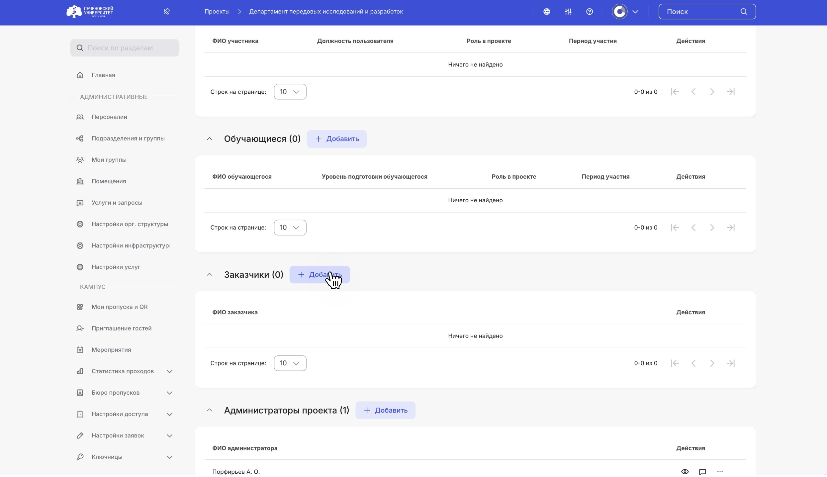Click Проекты breadcrumb link
The height and width of the screenshot is (477, 827).
pos(217,12)
